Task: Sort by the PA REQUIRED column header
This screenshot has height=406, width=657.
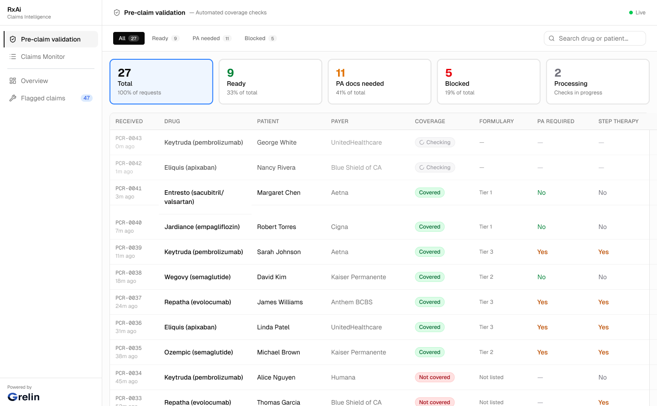Action: click(x=556, y=121)
